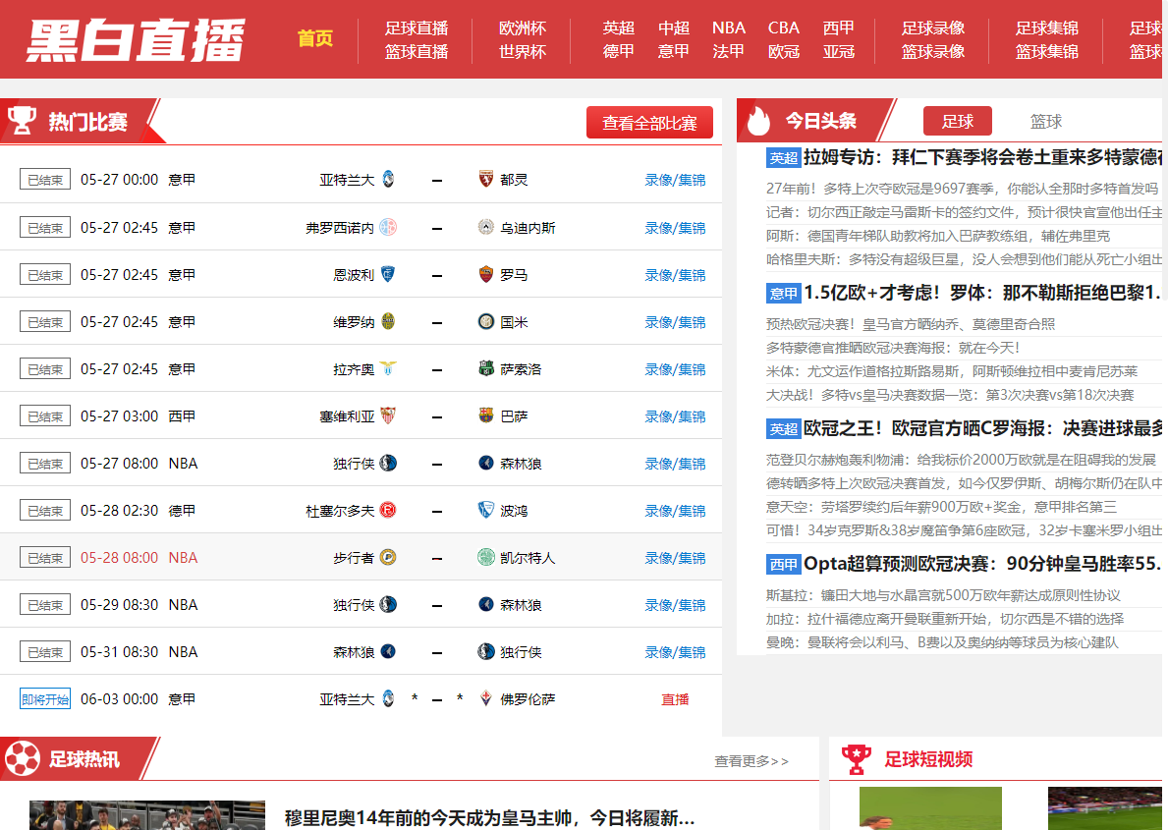Click the 罗马 team badge

pos(485,274)
